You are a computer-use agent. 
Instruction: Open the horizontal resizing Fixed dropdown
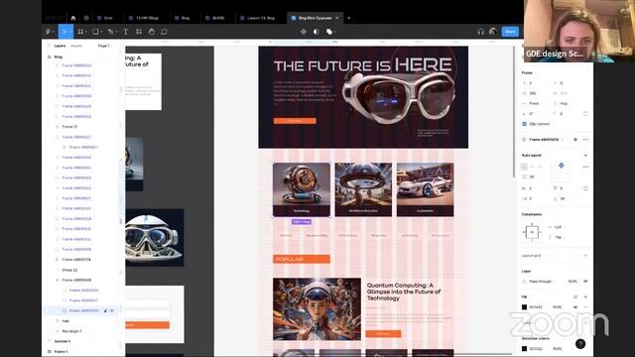point(534,103)
